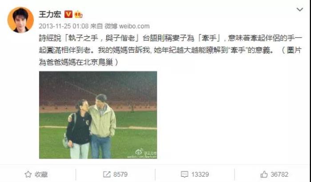Click the Weibo eye logo watermark on photo
Screen dimensions: 311x182
pyautogui.click(x=139, y=152)
